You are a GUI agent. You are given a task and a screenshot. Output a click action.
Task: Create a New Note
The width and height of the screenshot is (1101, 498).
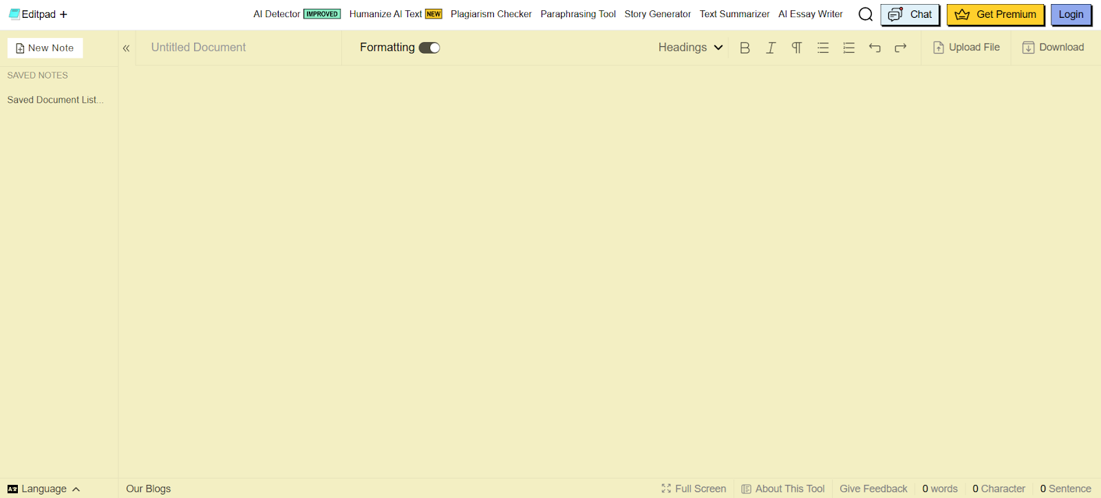click(x=45, y=48)
